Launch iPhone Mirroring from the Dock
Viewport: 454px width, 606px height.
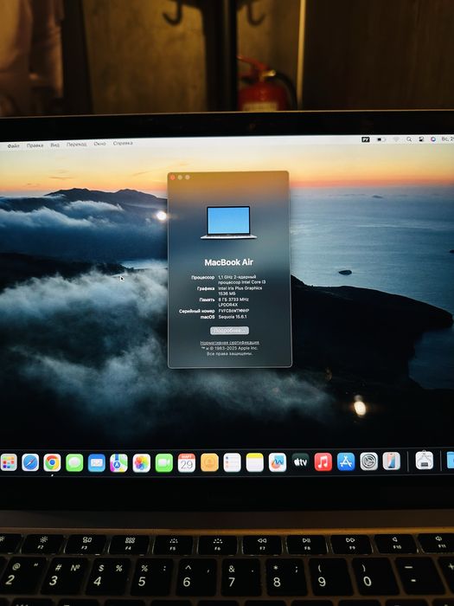coord(392,461)
